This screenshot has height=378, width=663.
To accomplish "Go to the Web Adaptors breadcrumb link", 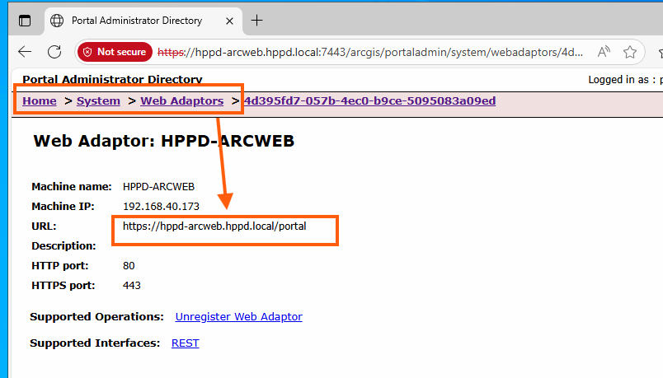I will [181, 101].
